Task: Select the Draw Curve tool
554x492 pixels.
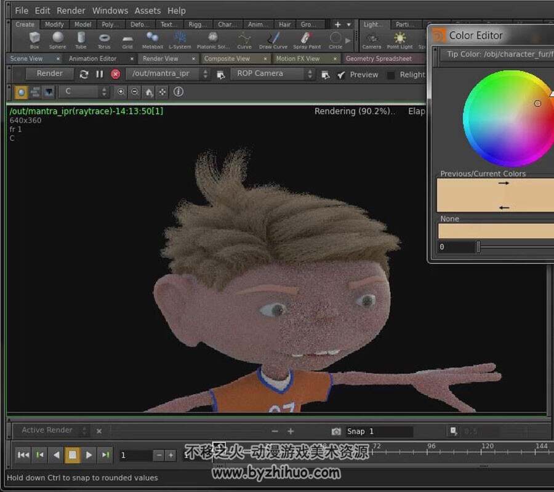Action: tap(273, 40)
